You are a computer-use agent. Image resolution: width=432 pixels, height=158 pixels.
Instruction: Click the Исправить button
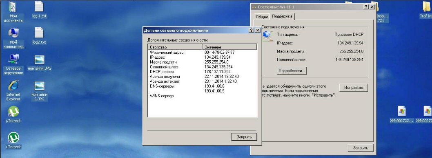point(354,88)
